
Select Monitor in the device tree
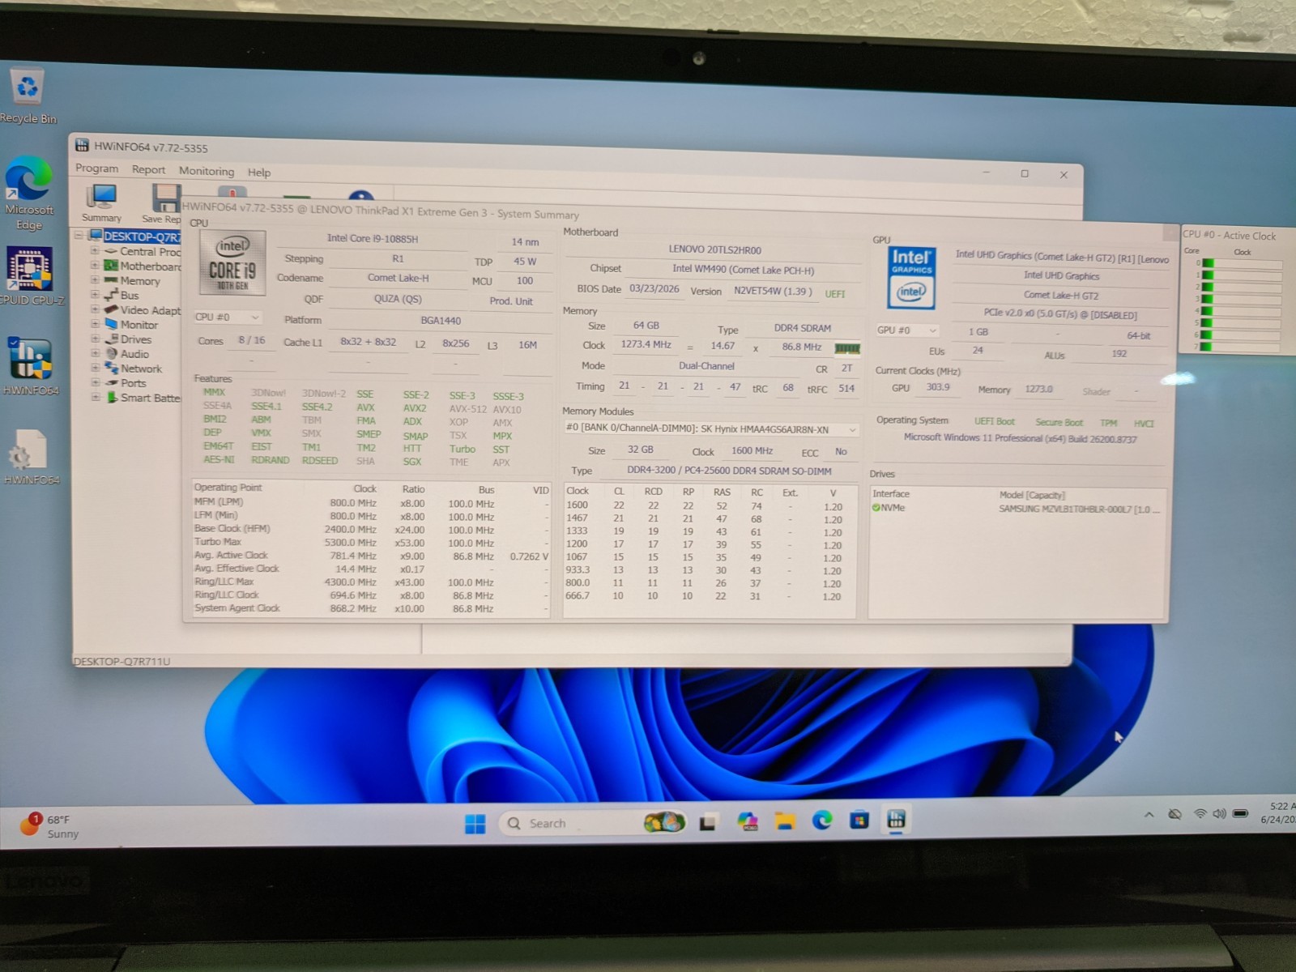coord(139,325)
